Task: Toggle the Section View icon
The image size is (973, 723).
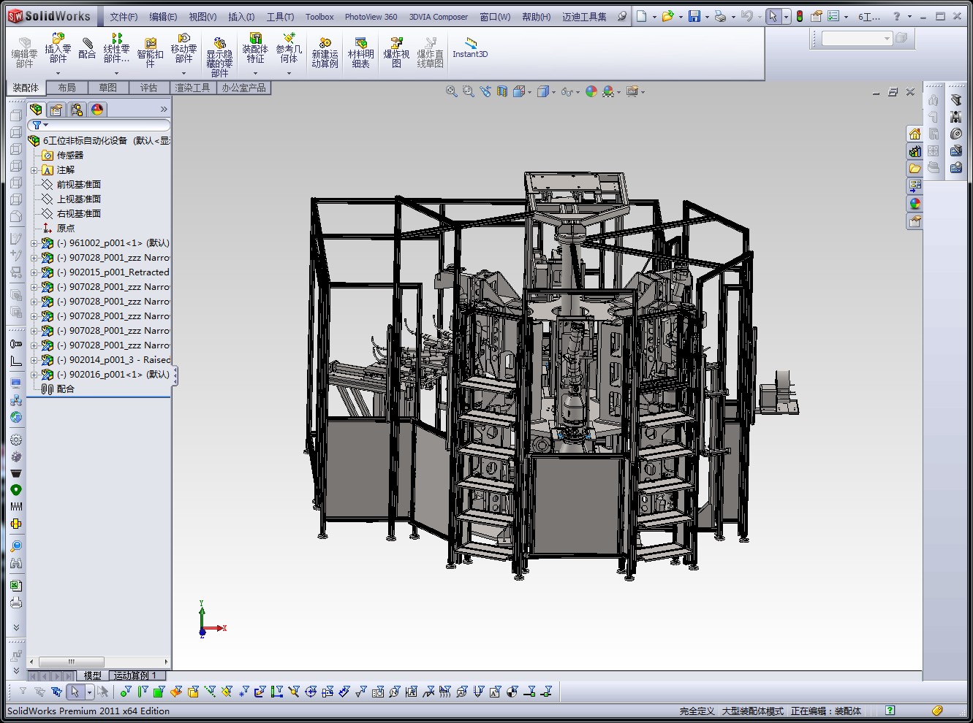Action: point(502,91)
